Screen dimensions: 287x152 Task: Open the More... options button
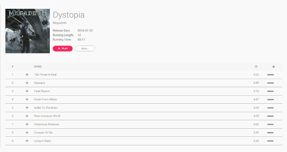(85, 49)
